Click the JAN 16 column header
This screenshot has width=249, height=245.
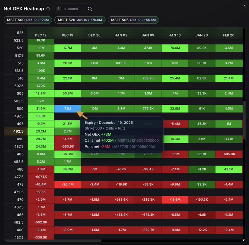(x=175, y=35)
